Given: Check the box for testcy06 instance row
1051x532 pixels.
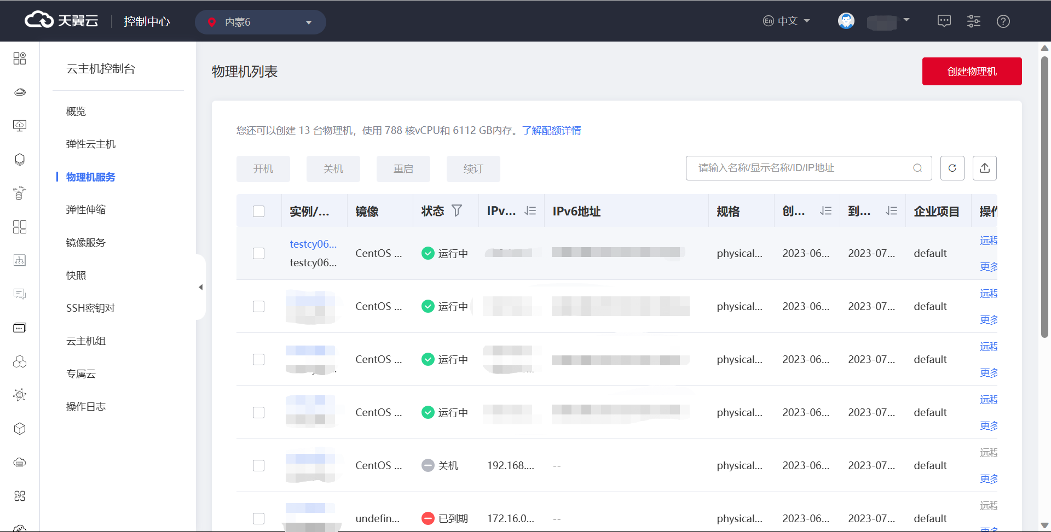Looking at the screenshot, I should [258, 253].
